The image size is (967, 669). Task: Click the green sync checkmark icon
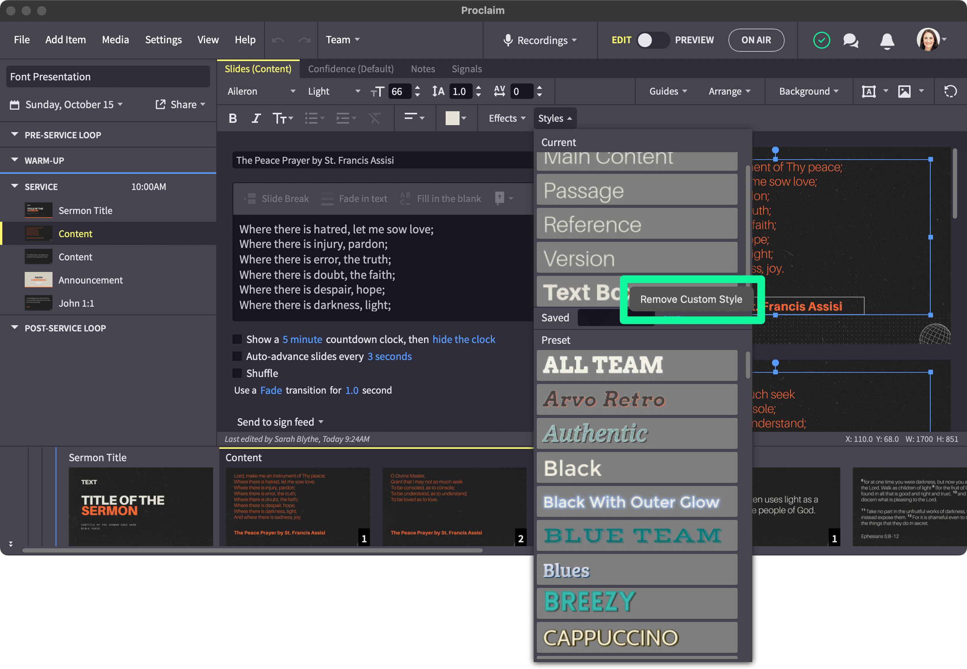click(x=821, y=40)
